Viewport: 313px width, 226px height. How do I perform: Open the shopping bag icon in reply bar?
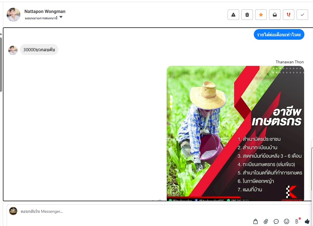(255, 221)
